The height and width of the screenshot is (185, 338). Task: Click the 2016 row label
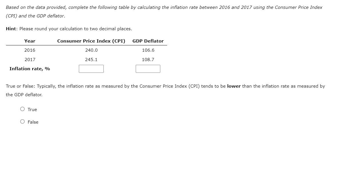30,50
